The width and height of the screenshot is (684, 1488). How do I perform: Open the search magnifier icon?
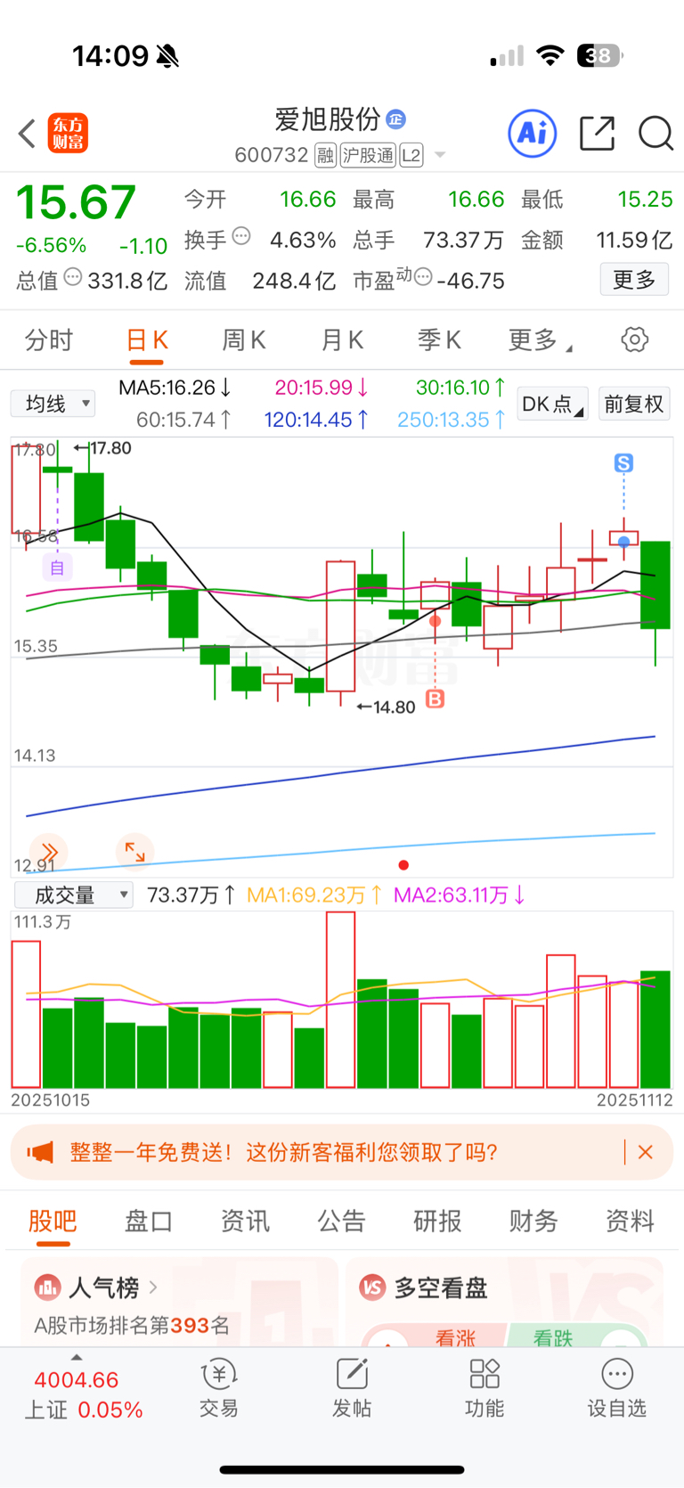click(x=655, y=134)
